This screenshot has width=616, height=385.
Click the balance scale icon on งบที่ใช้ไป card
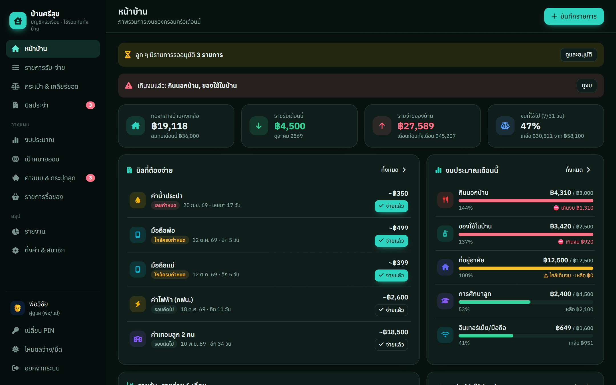point(505,126)
